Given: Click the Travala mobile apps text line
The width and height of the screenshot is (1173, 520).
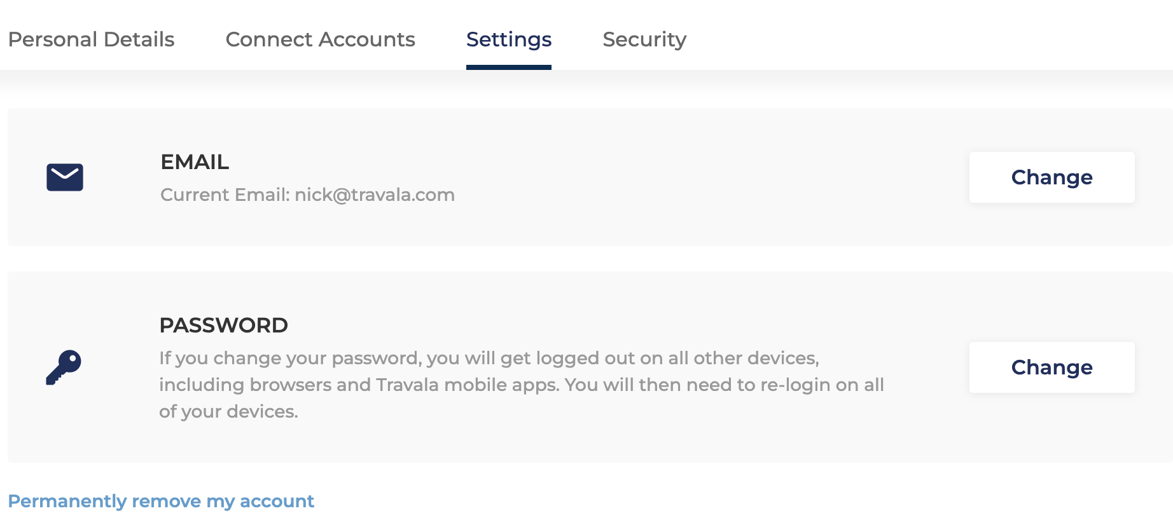Looking at the screenshot, I should click(522, 385).
